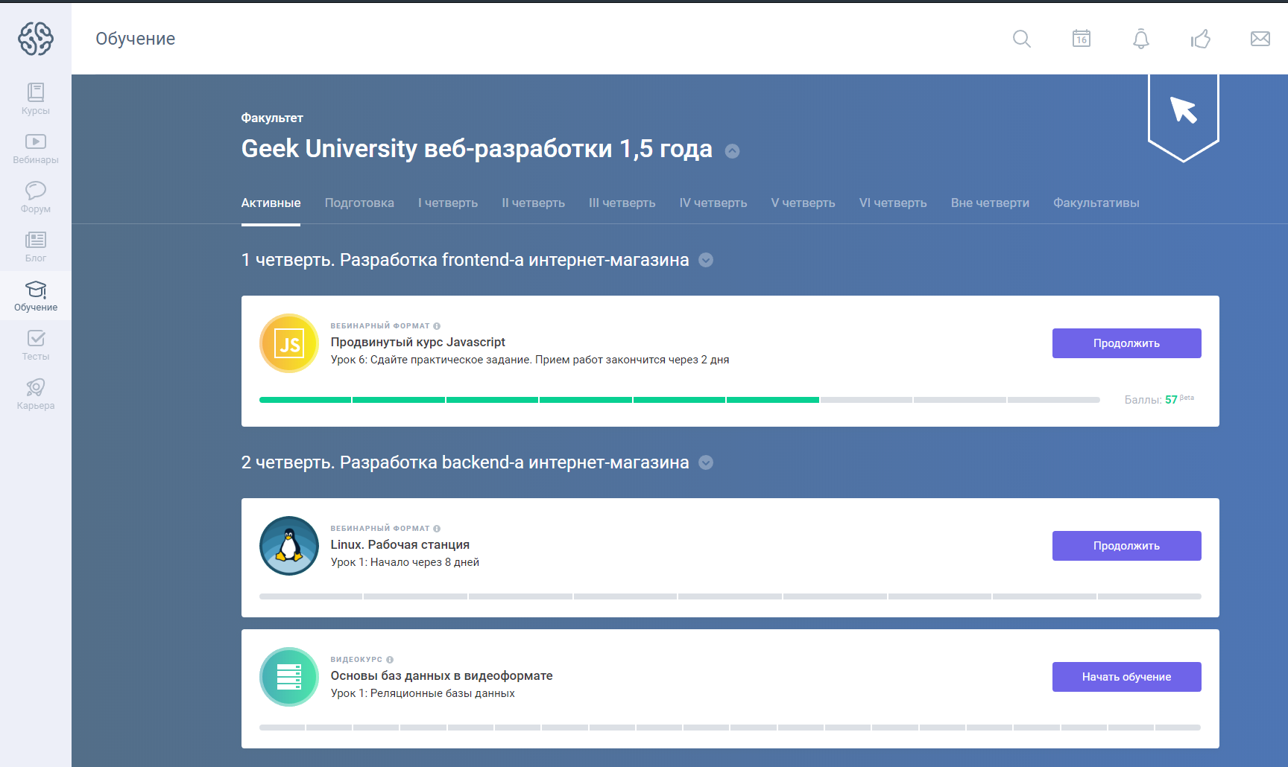Click Урок 1: Реляционные базы данных
This screenshot has height=767, width=1288.
pyautogui.click(x=423, y=693)
